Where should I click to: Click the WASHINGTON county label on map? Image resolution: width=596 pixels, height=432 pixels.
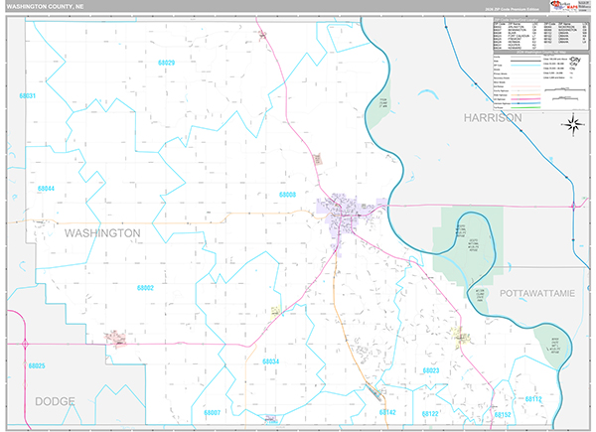(x=101, y=231)
